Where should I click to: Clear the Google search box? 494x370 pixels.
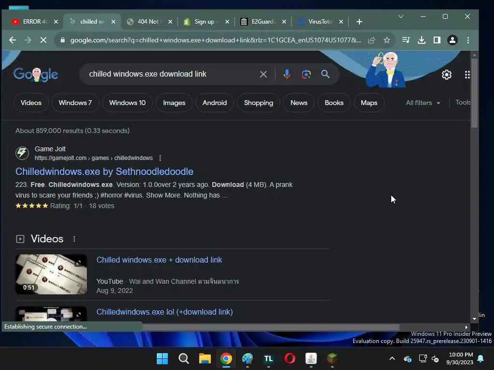pyautogui.click(x=263, y=74)
